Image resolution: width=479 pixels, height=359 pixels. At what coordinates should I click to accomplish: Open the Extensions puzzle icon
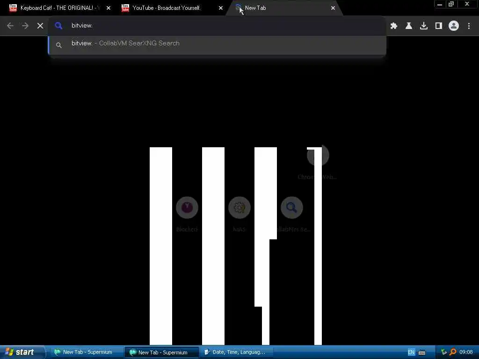(394, 26)
